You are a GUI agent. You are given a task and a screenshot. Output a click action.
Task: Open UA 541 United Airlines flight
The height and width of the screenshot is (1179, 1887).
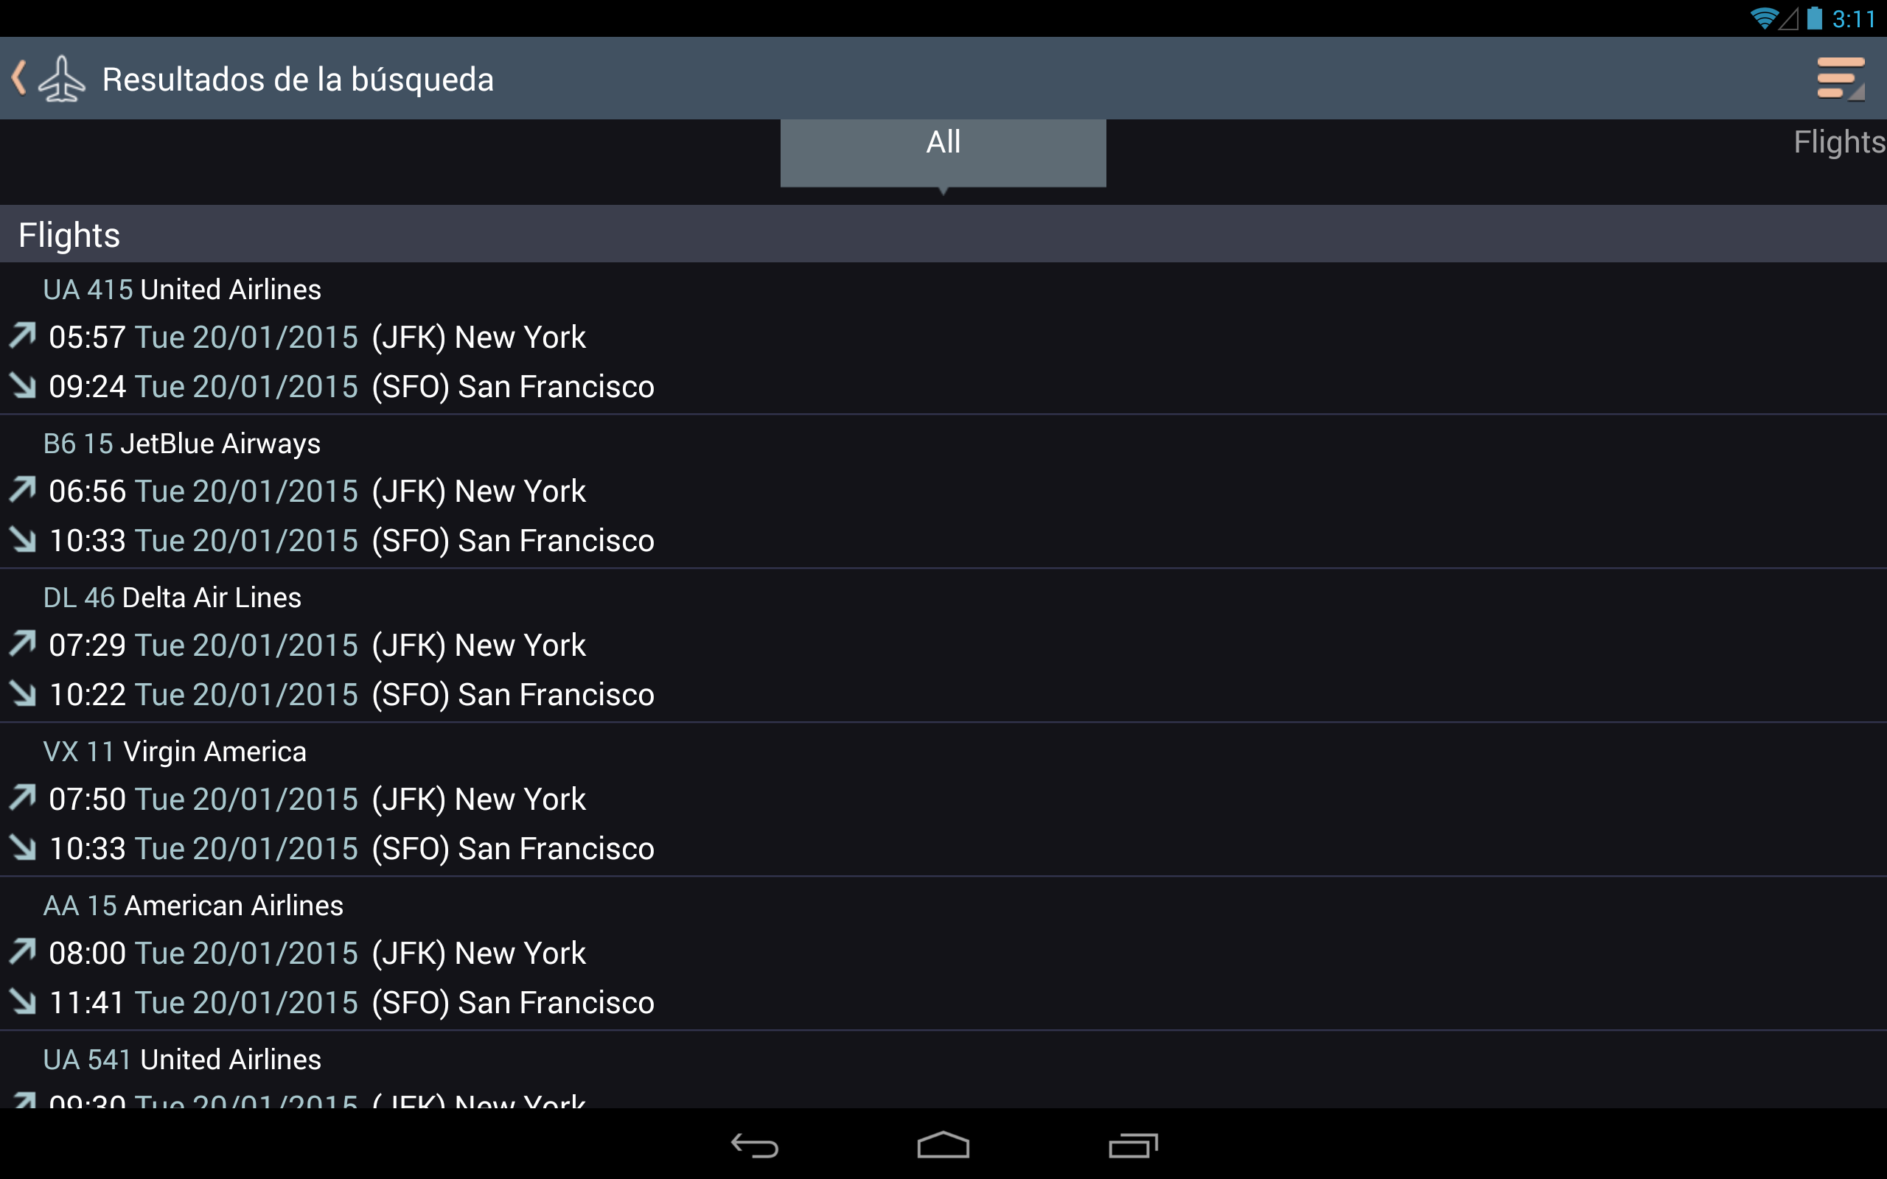[943, 1070]
